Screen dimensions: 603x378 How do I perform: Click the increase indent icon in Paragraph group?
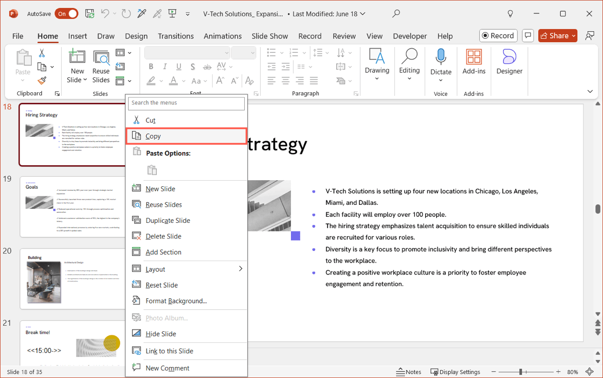click(286, 66)
